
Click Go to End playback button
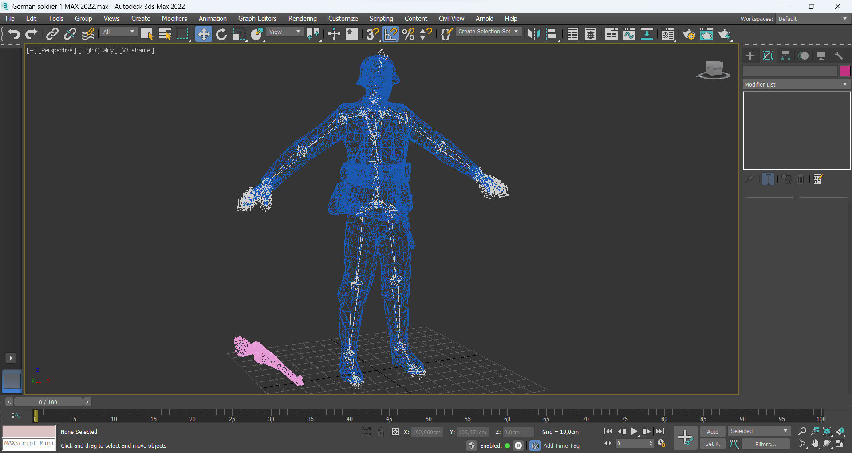660,431
